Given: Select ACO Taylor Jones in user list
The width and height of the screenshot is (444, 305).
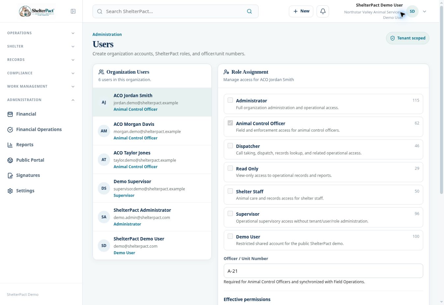Looking at the screenshot, I should point(152,159).
